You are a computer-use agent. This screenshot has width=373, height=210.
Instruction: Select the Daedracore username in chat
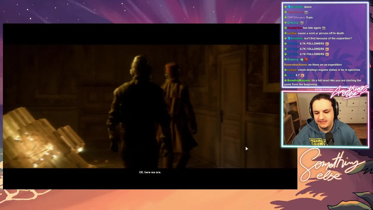pos(295,12)
